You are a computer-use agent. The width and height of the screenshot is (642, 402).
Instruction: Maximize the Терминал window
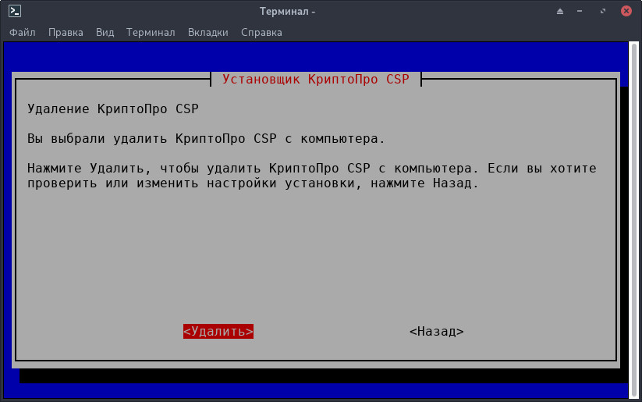click(x=603, y=12)
